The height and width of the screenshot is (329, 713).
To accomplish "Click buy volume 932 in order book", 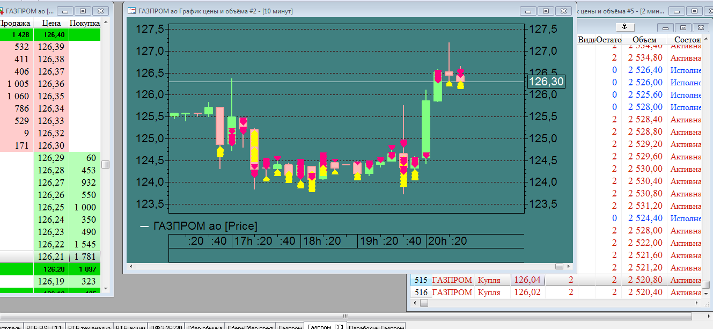I will pyautogui.click(x=85, y=182).
